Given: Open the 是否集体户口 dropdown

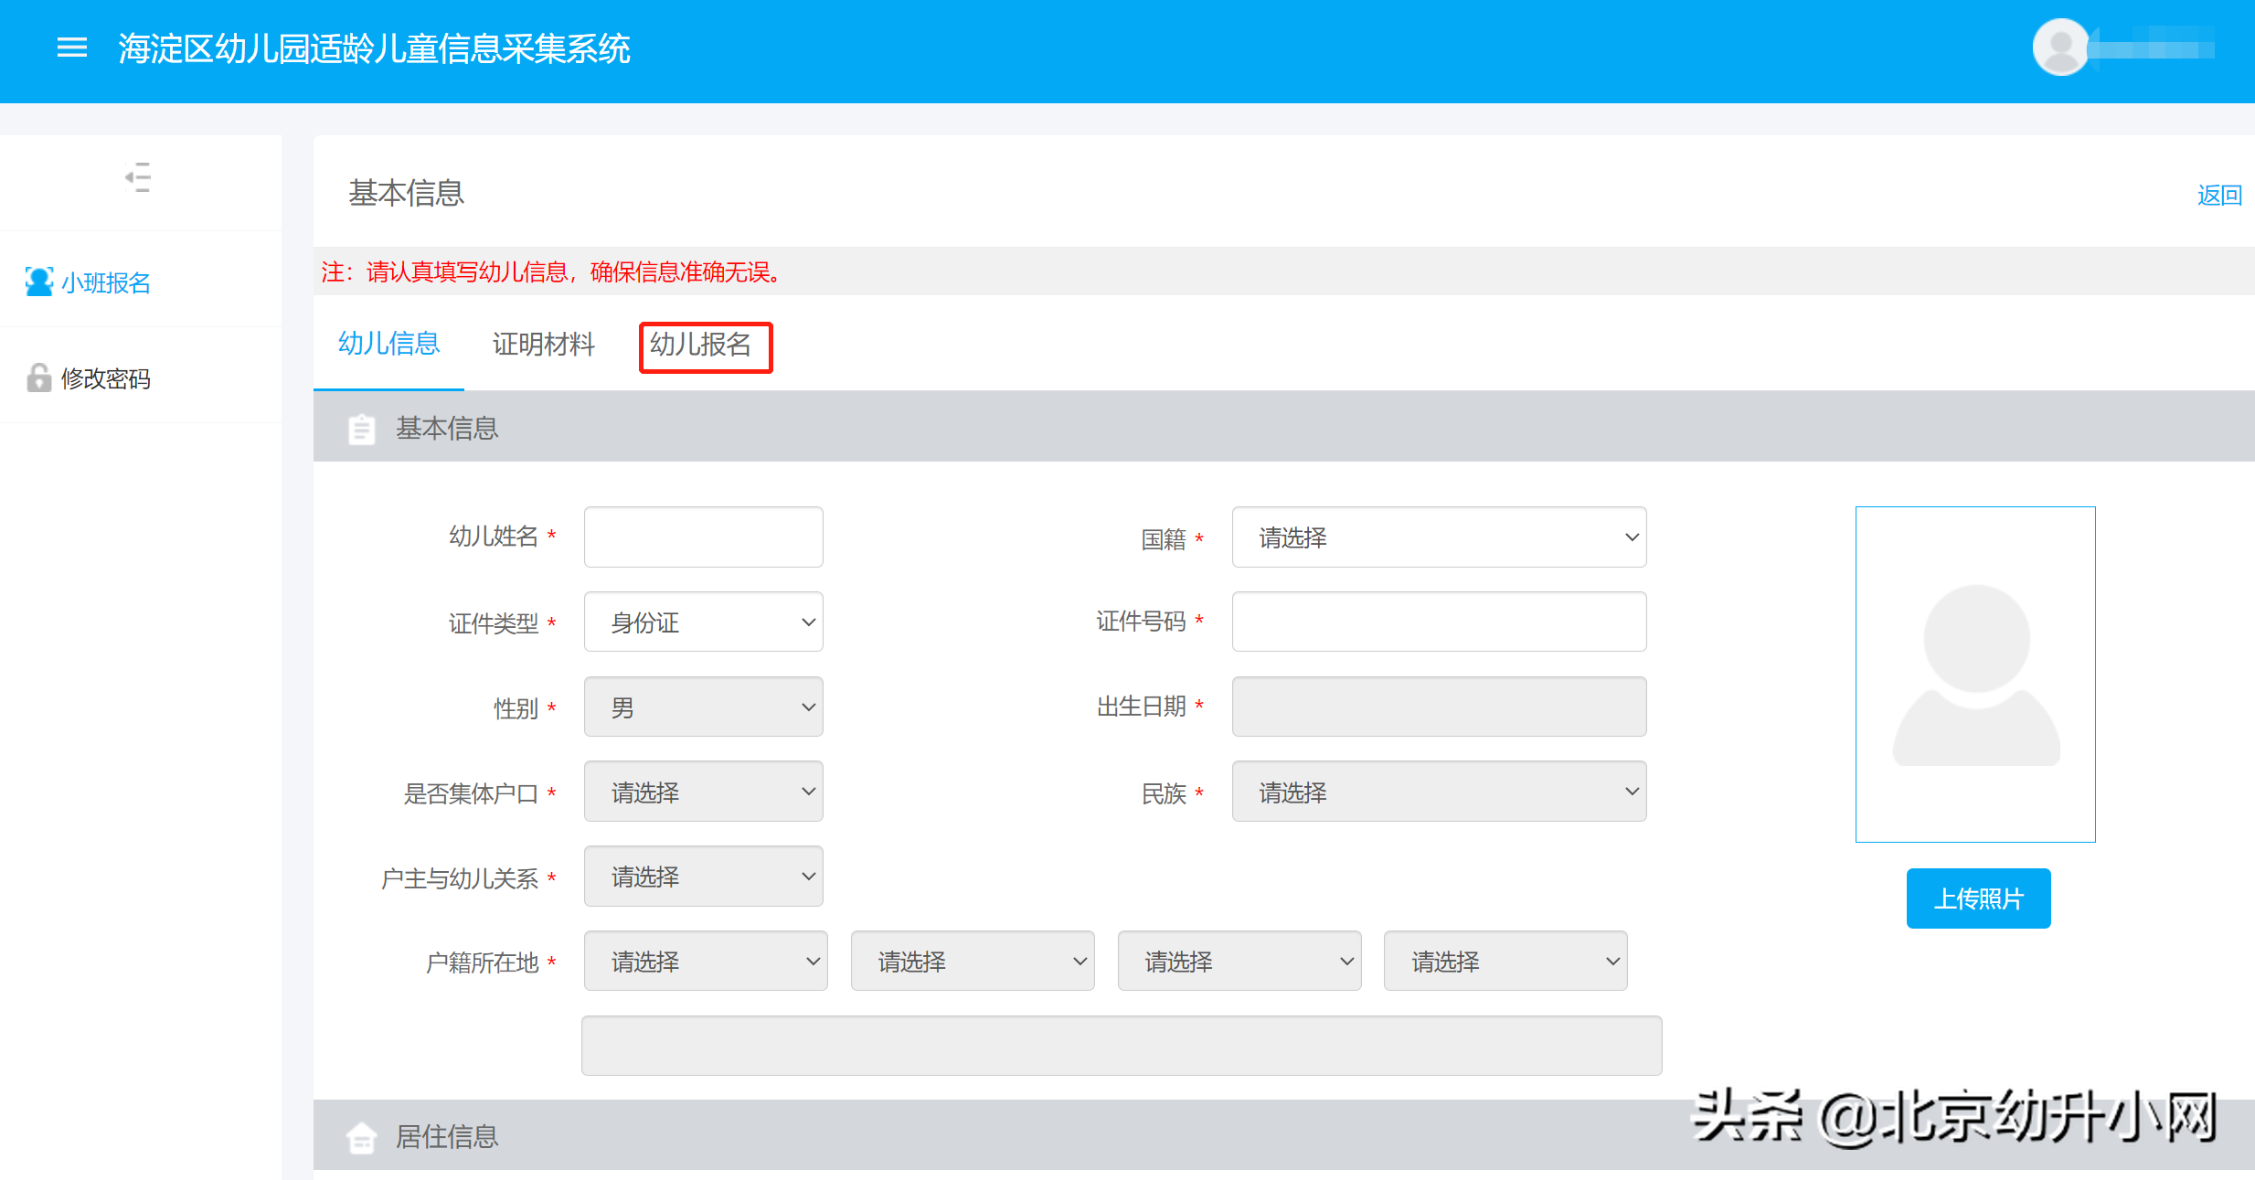Looking at the screenshot, I should [703, 792].
